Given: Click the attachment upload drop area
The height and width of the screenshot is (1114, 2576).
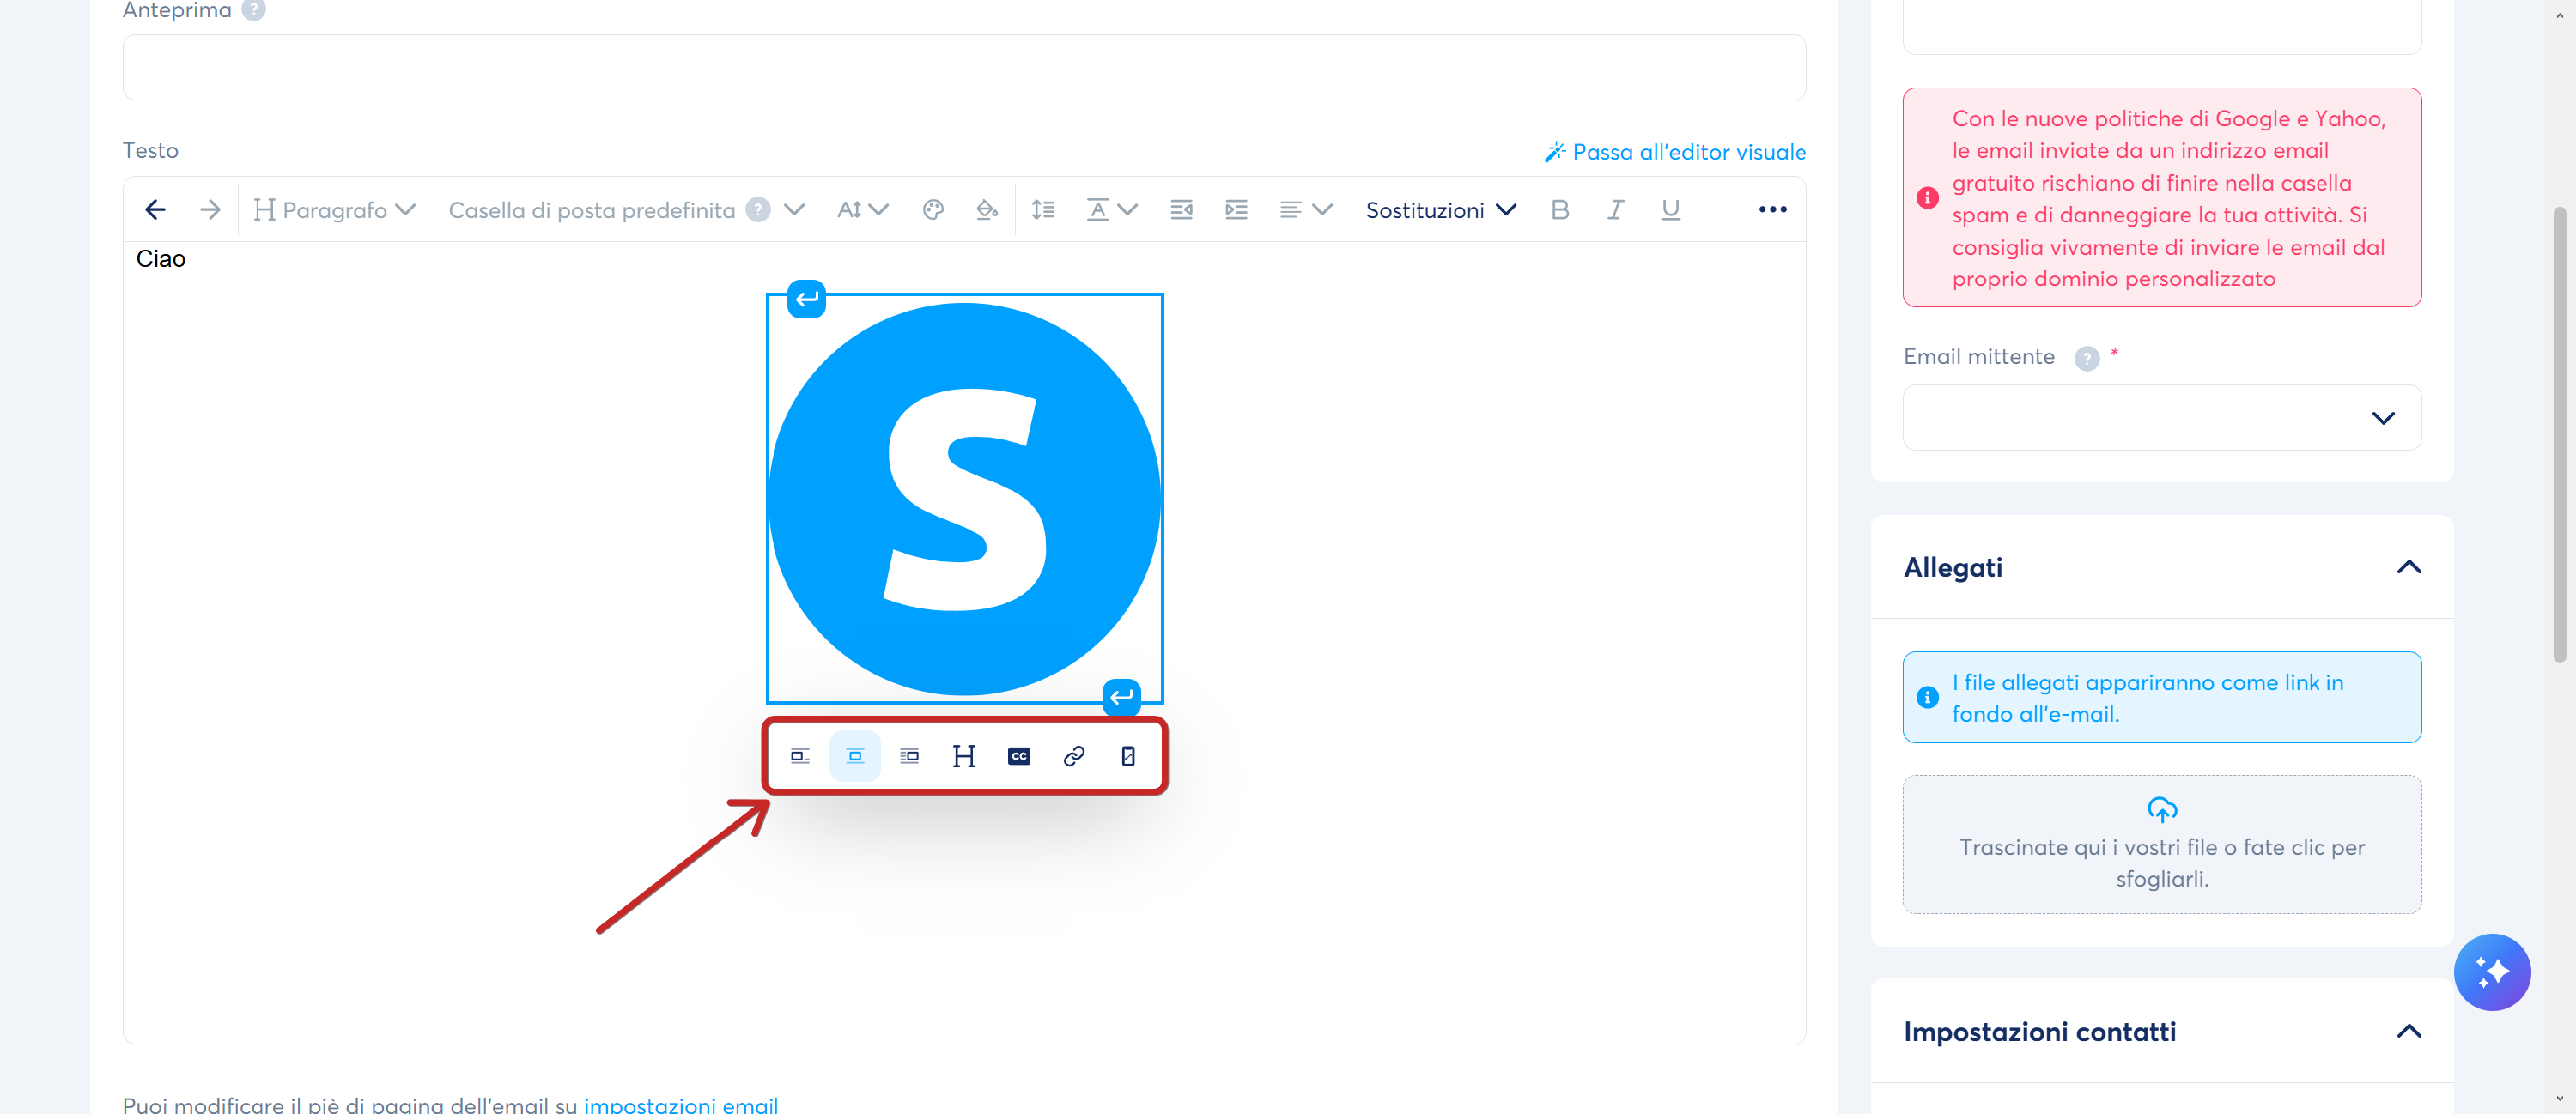Looking at the screenshot, I should (x=2162, y=845).
